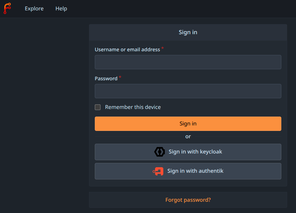Click the 'authentik' word in the SSO button
The image size is (296, 213).
tap(211, 171)
